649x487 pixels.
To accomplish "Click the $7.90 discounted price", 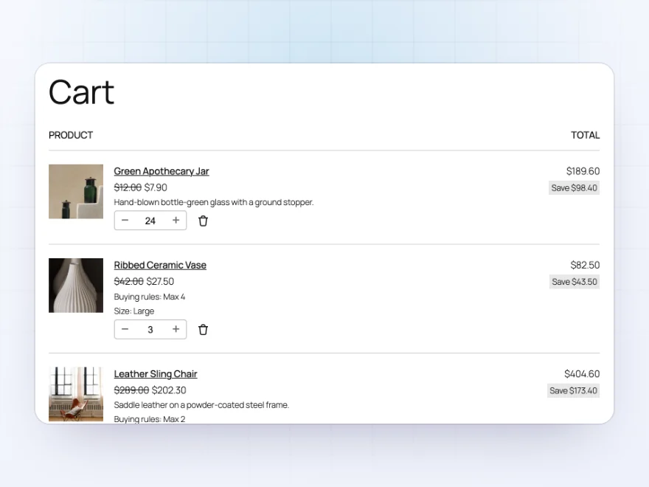I will [x=156, y=187].
